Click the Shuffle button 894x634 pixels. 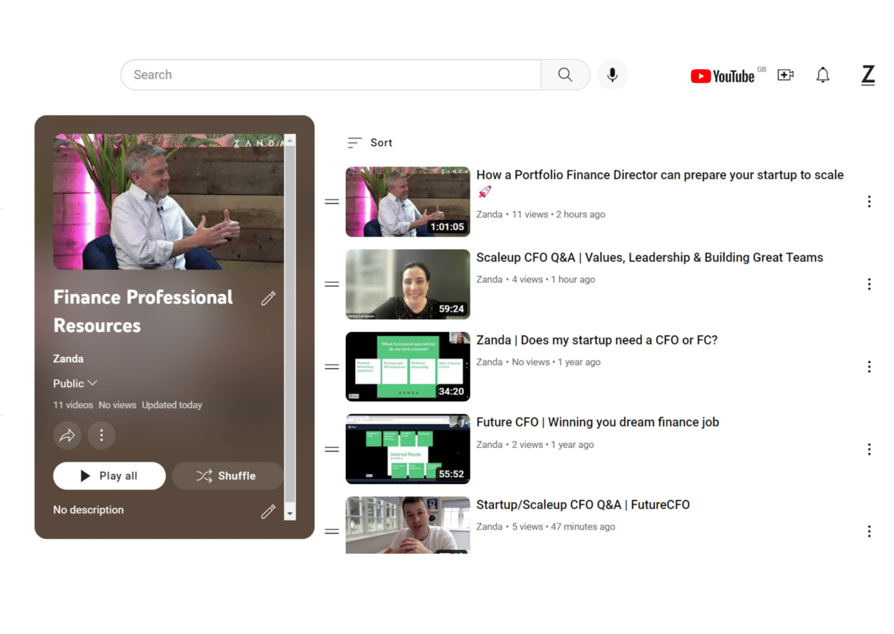pyautogui.click(x=228, y=476)
